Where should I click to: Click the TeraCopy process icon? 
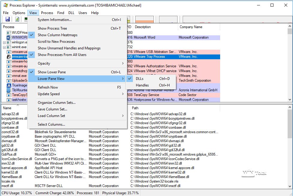(9, 95)
